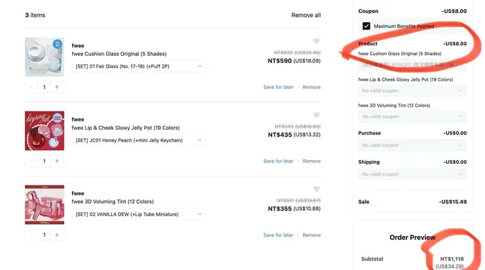
Task: Increase quantity of Lip & Cheek Jelly Pot
Action: point(57,161)
